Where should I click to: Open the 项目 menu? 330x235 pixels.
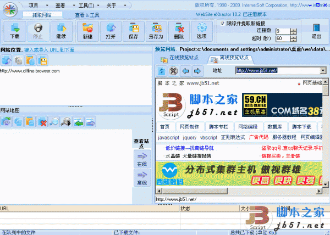[x=33, y=5]
